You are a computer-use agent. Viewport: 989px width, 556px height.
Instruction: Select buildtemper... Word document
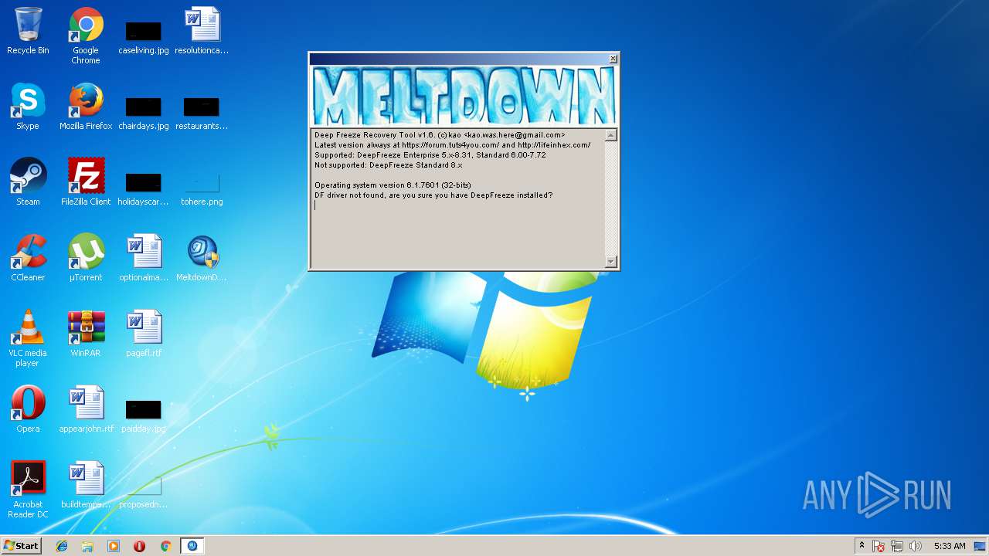click(86, 485)
